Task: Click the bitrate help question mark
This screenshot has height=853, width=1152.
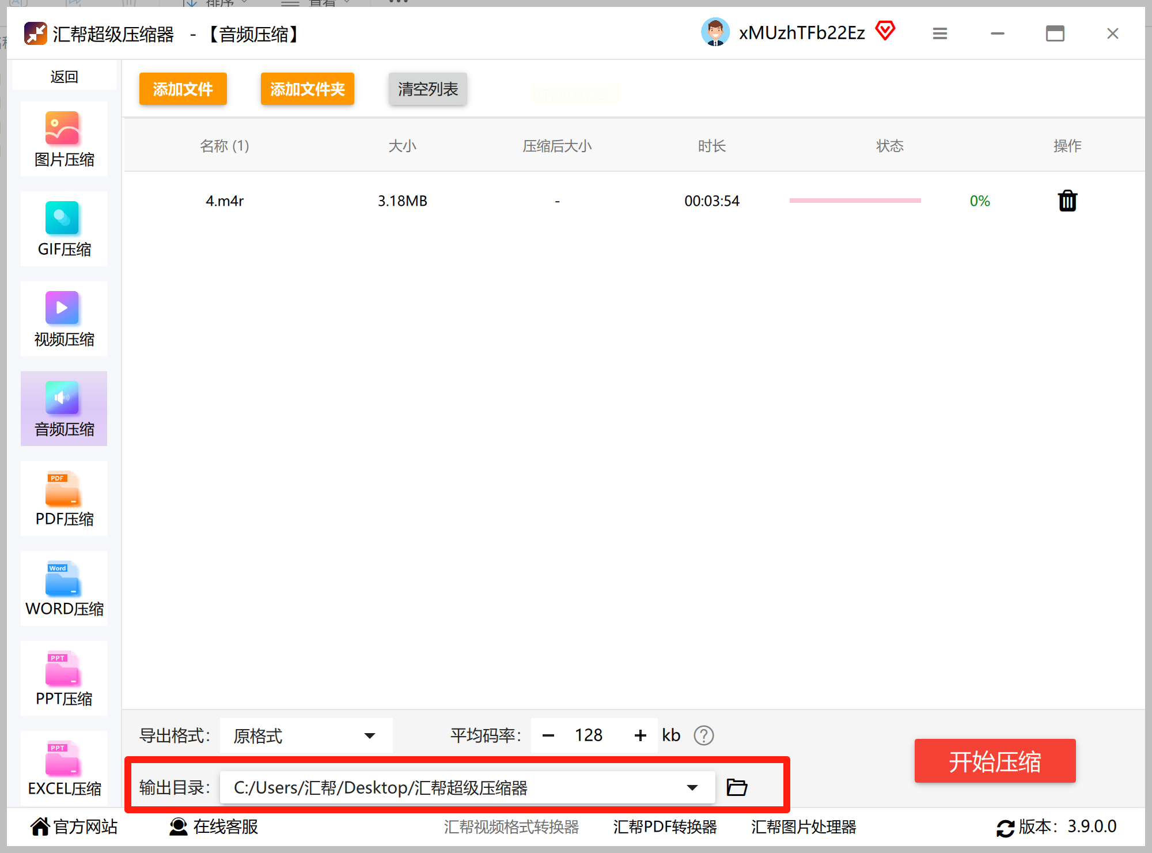Action: pos(703,735)
